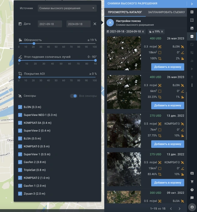Open the split view sidebar icon
Viewport: 197px width, 212px height.
(192, 45)
